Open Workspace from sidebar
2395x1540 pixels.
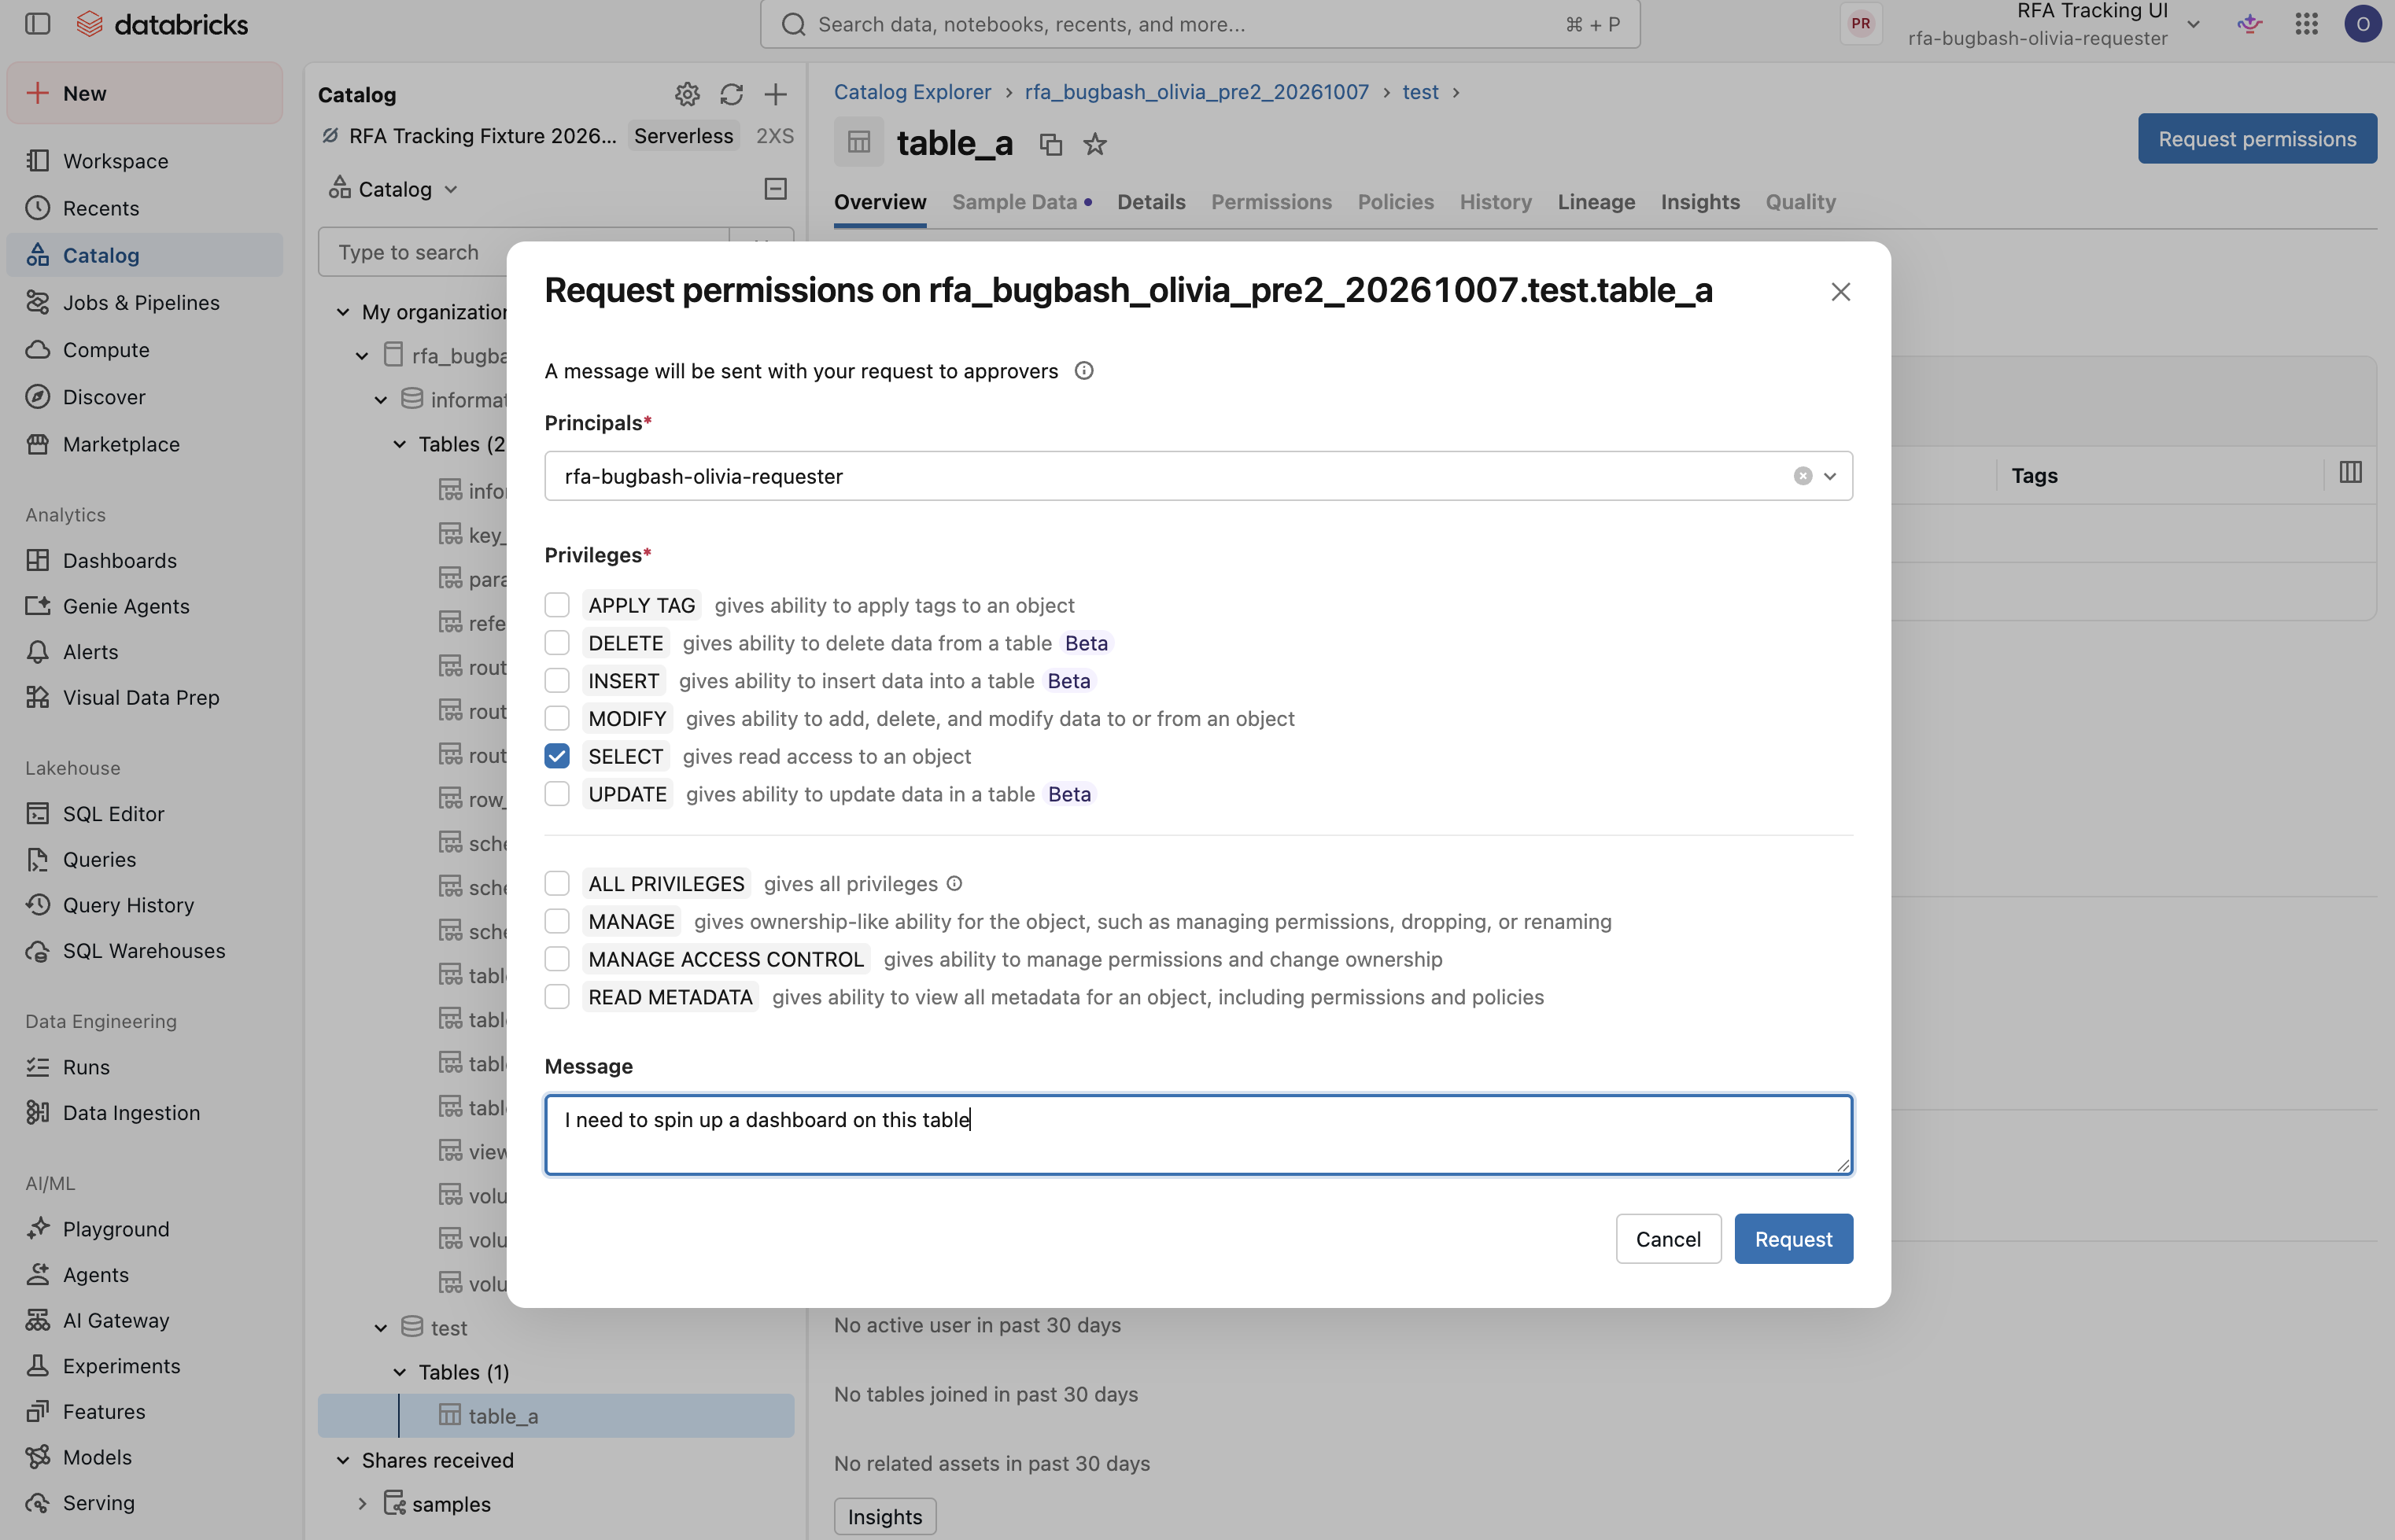pyautogui.click(x=115, y=161)
